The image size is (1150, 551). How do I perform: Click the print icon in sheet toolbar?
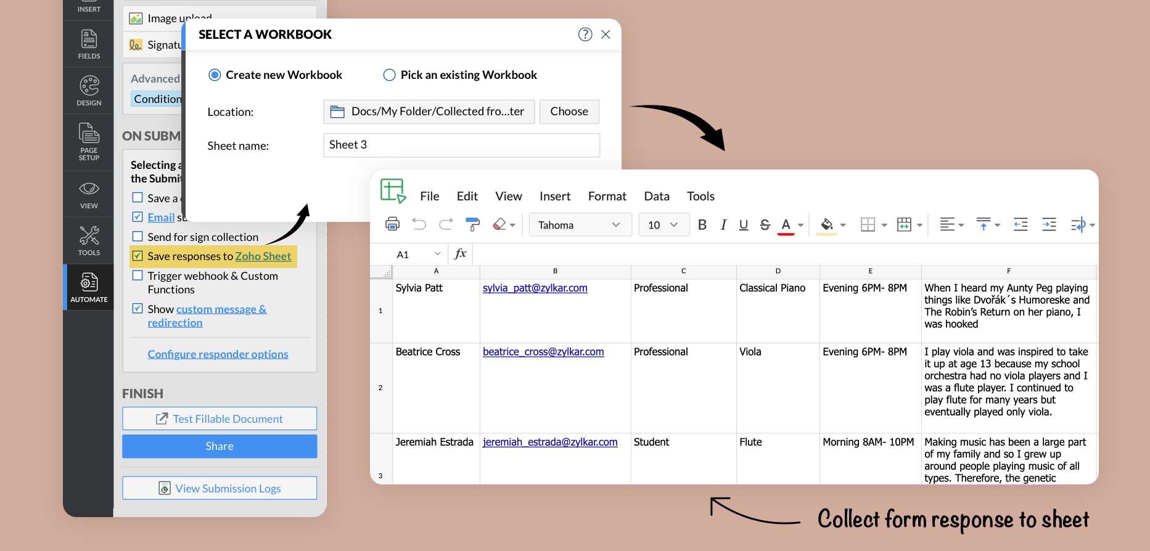[392, 224]
